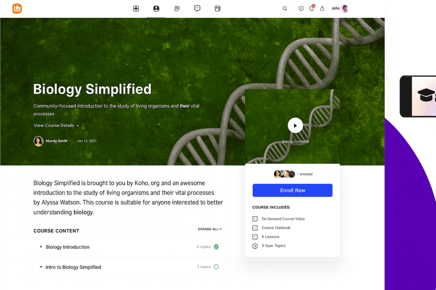The height and width of the screenshot is (290, 436).
Task: Click the orange app logo
Action: 17,8
